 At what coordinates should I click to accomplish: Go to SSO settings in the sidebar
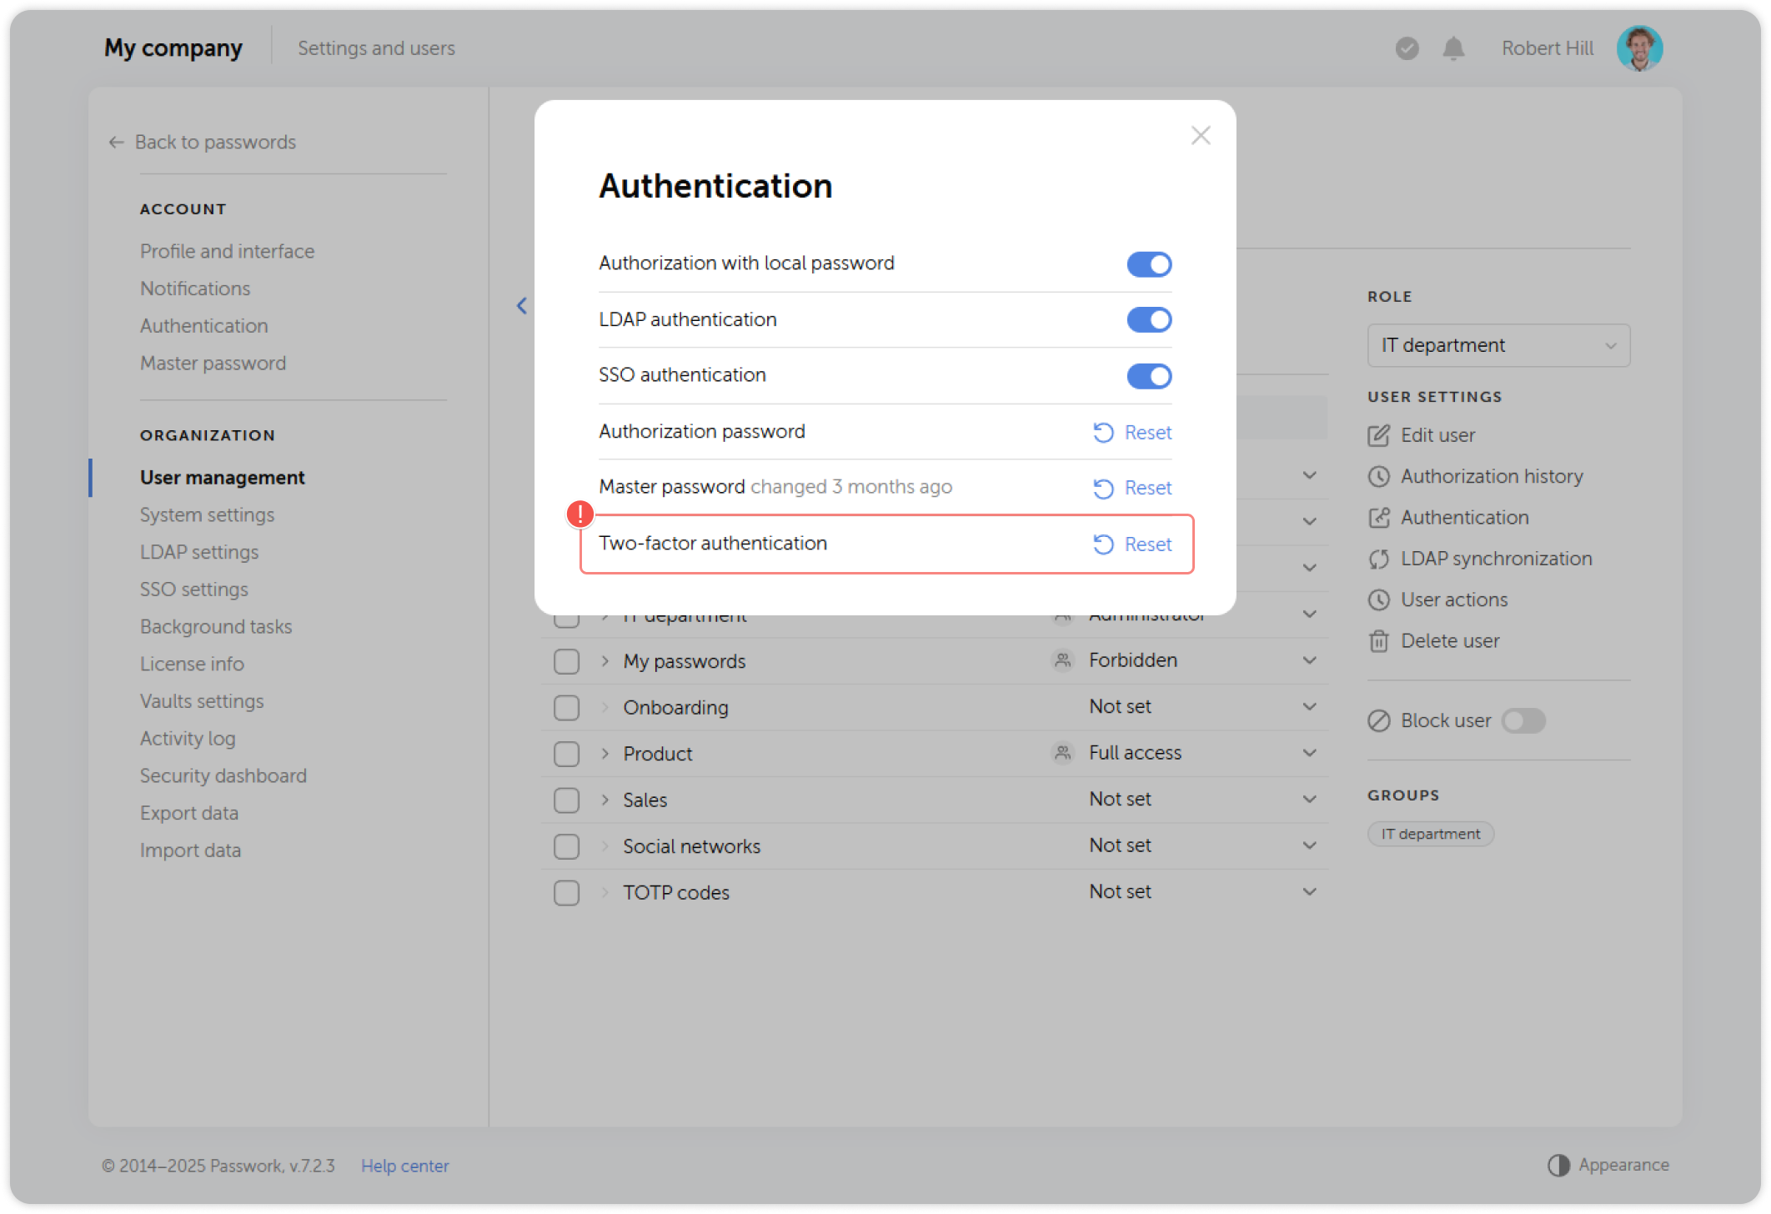[193, 589]
